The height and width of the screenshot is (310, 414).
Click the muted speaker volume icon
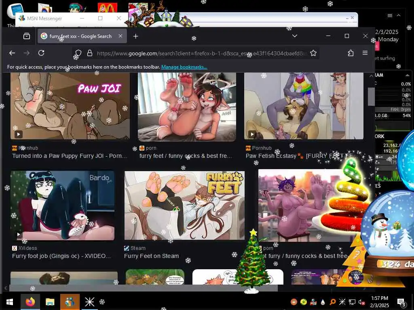pos(361,302)
